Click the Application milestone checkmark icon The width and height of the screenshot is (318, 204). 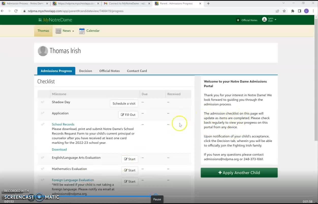[x=42, y=113]
